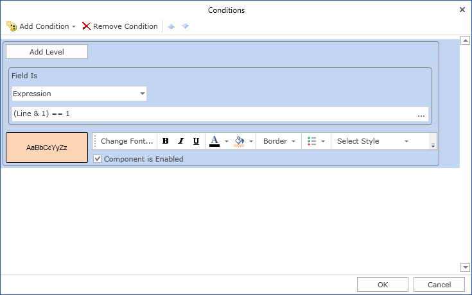Toggle italic formatting
Image resolution: width=472 pixels, height=295 pixels.
click(180, 141)
